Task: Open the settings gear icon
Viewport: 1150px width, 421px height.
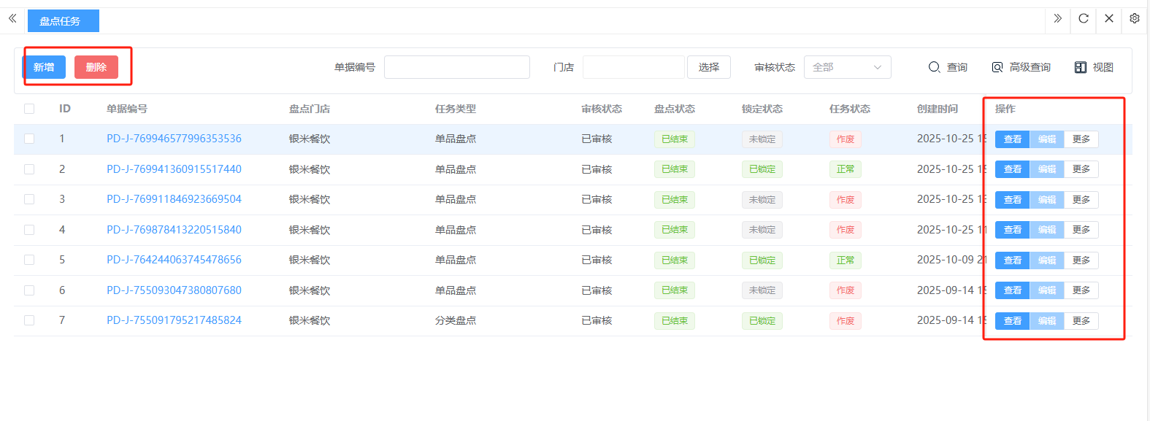Action: click(1135, 19)
